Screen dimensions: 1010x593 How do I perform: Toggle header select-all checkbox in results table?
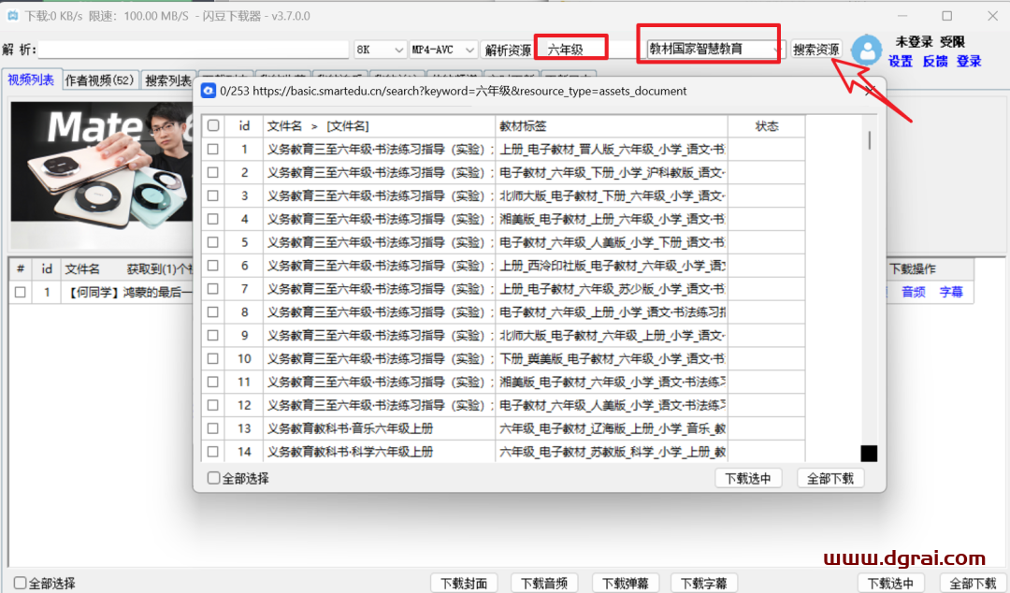(213, 125)
